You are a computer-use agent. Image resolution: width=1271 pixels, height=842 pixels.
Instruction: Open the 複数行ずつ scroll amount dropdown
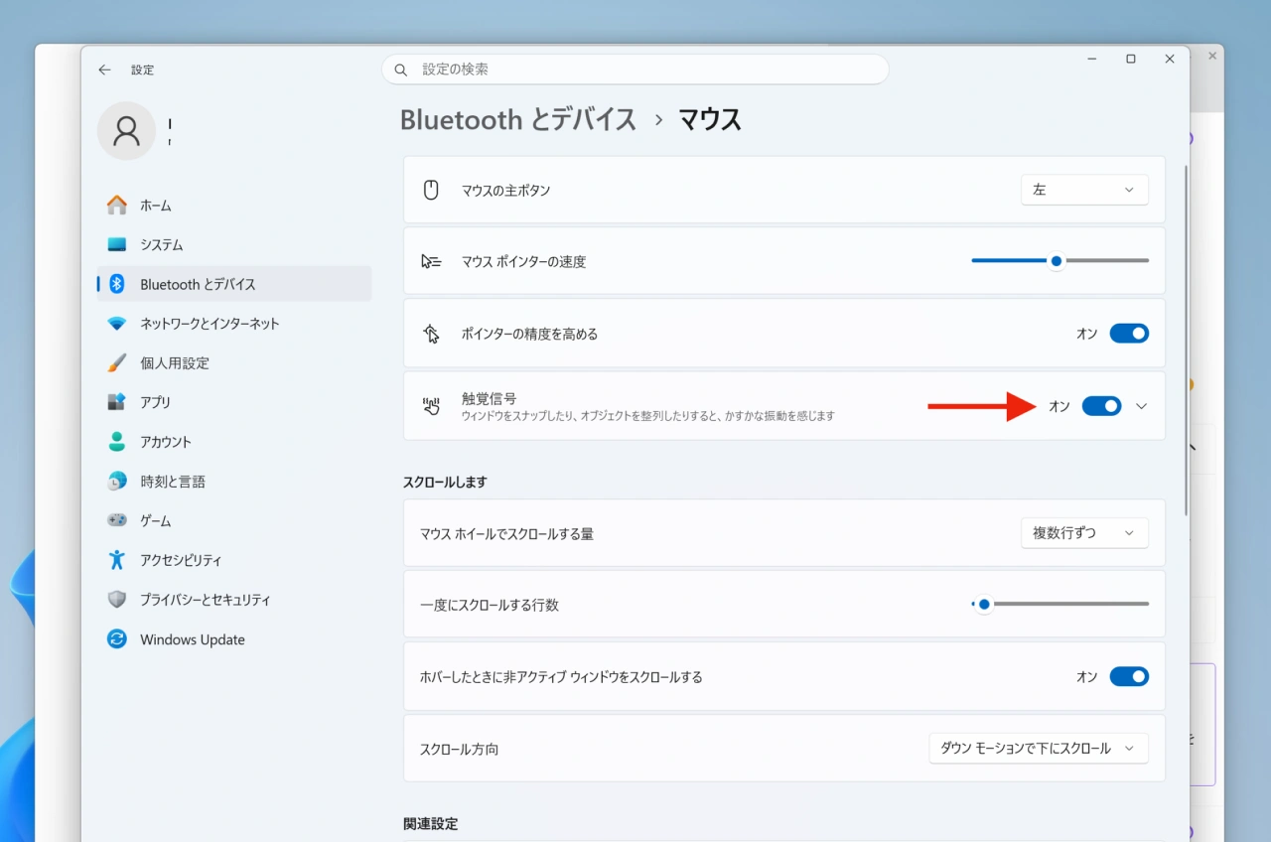1084,533
